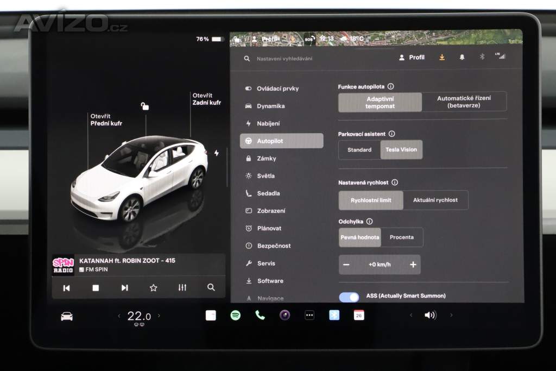This screenshot has width=556, height=371.
Task: Stop the radio playback
Action: click(x=96, y=288)
